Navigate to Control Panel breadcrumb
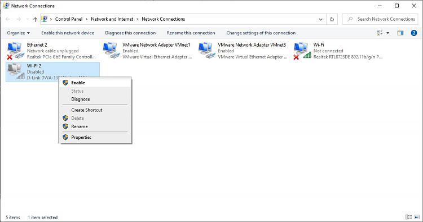The image size is (423, 222). [x=69, y=19]
